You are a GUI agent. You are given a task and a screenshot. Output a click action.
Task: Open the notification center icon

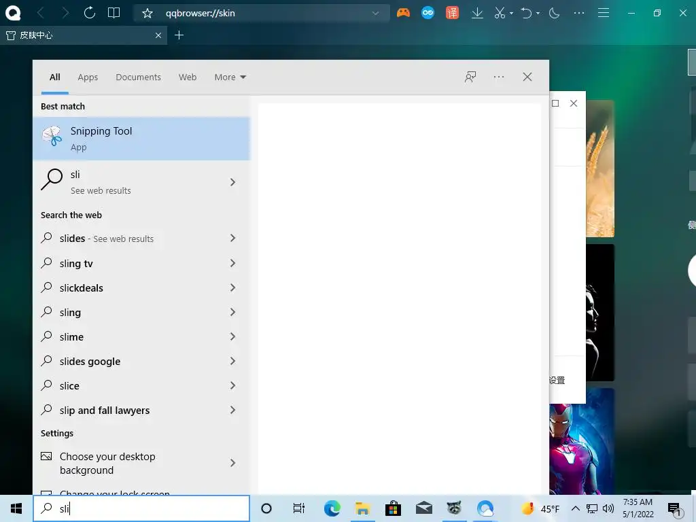click(x=674, y=508)
